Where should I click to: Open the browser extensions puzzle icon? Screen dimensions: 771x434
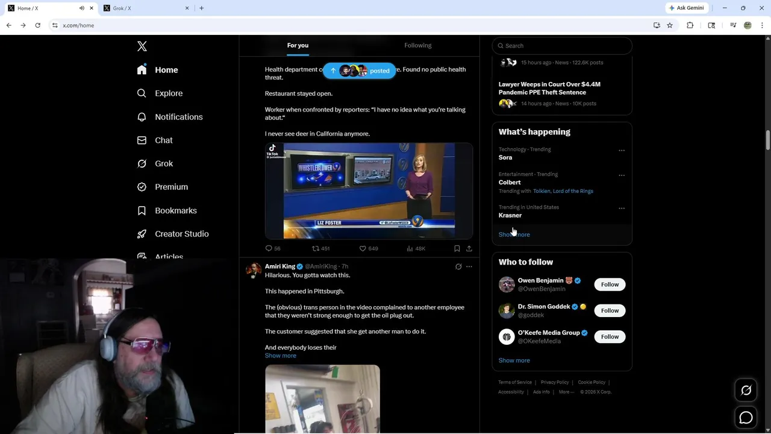click(x=690, y=25)
